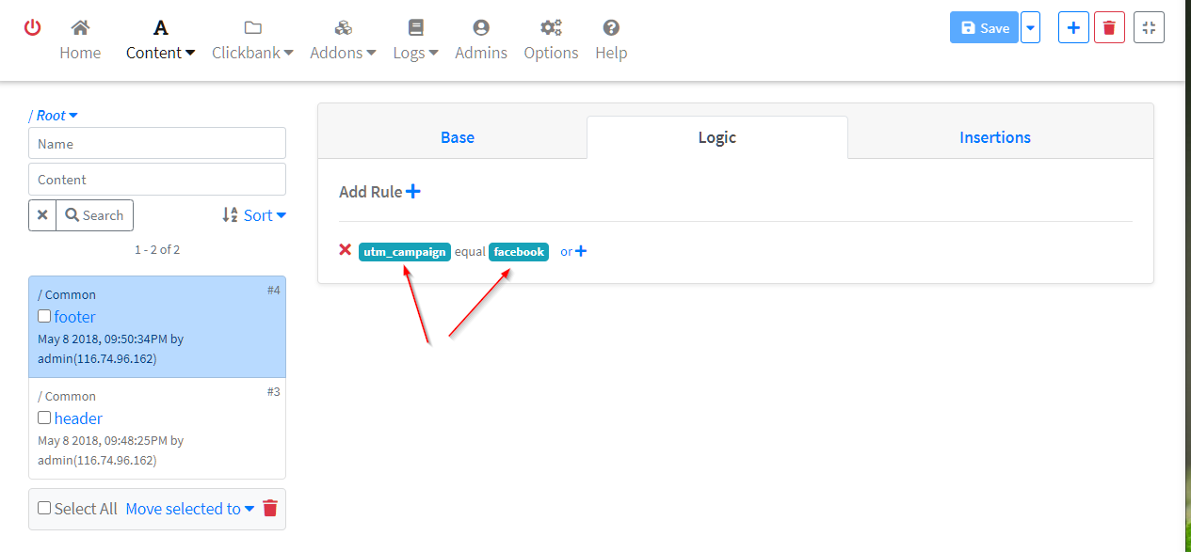This screenshot has width=1191, height=552.
Task: Switch to the Base tab
Action: tap(458, 137)
